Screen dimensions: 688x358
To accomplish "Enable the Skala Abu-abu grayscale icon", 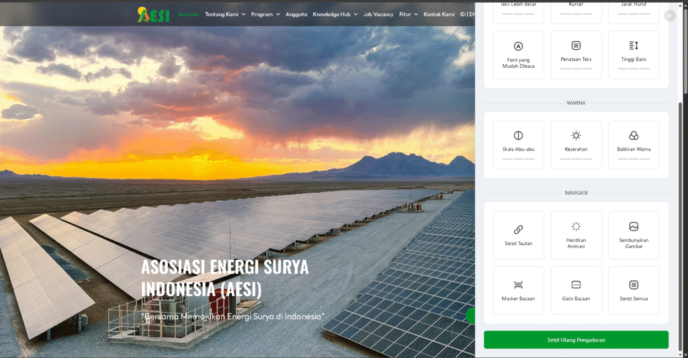I will point(518,136).
